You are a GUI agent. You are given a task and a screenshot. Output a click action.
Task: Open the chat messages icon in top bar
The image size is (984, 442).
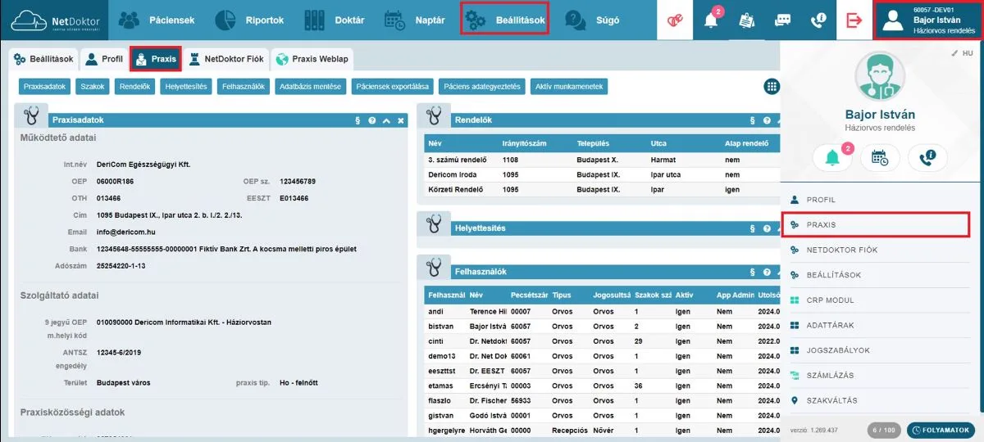coord(782,20)
